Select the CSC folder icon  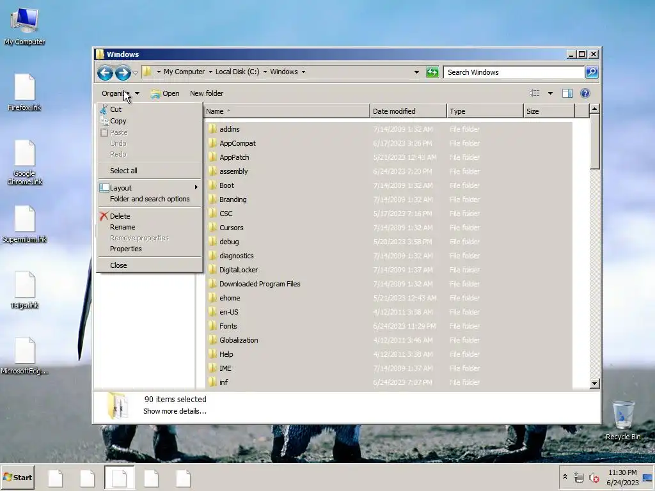pos(212,214)
